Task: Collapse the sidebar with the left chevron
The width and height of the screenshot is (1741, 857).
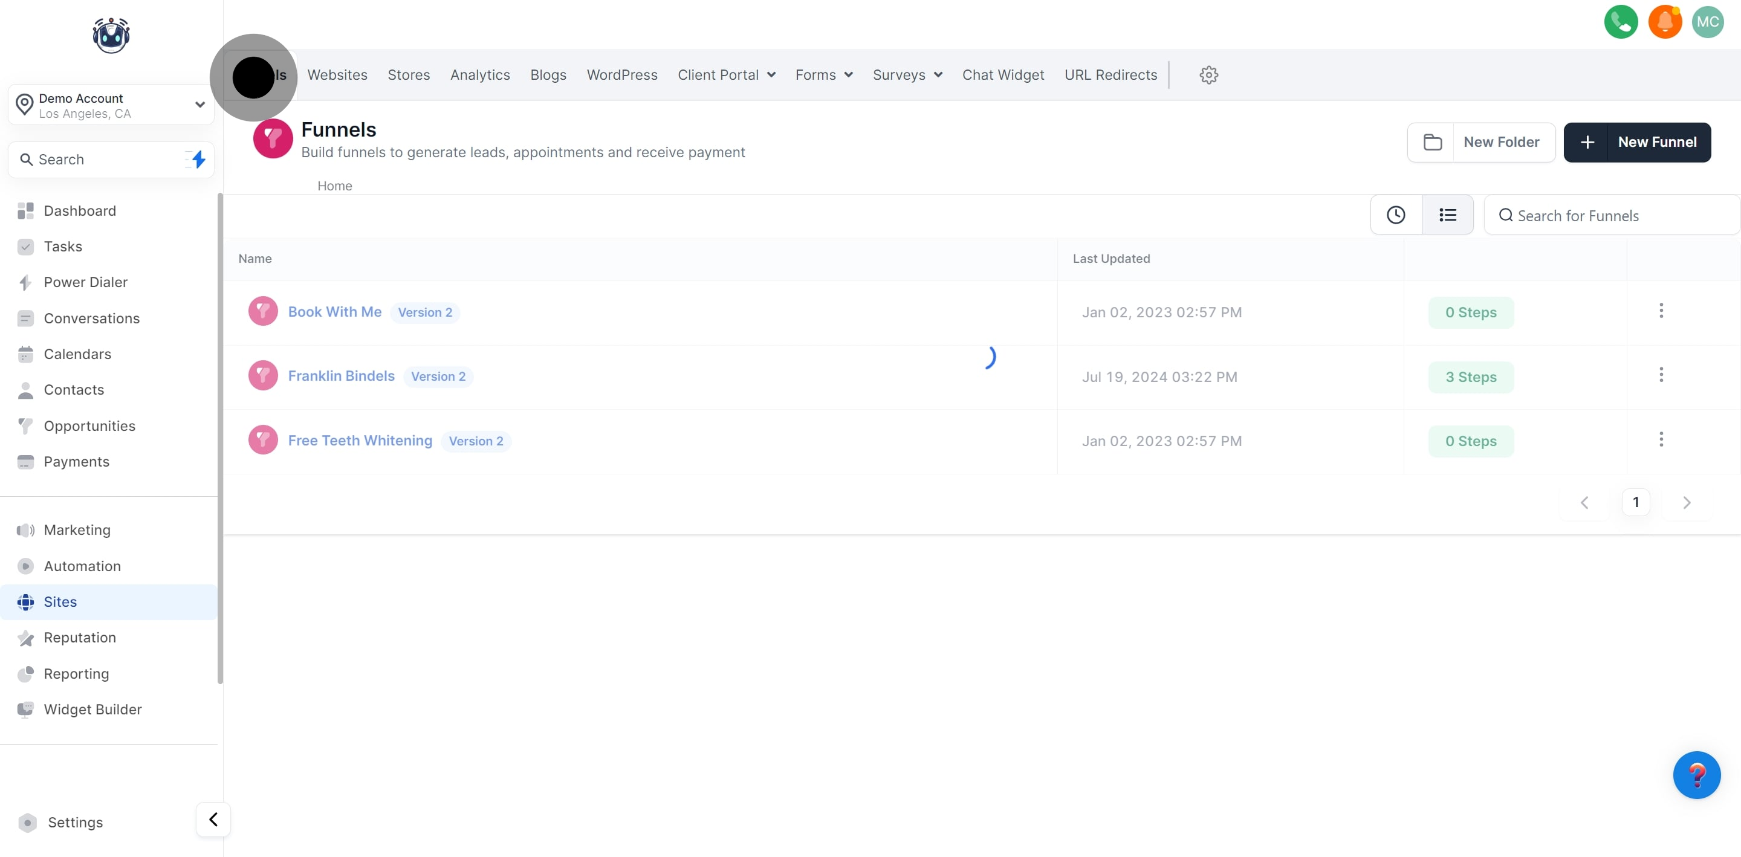Action: 213,819
